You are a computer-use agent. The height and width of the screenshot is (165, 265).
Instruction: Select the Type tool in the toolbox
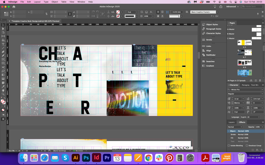pyautogui.click(x=3, y=44)
